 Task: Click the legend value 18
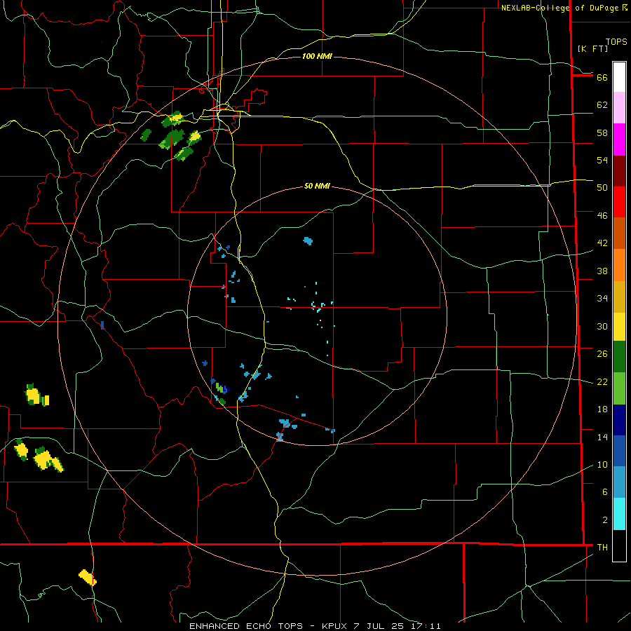[602, 409]
